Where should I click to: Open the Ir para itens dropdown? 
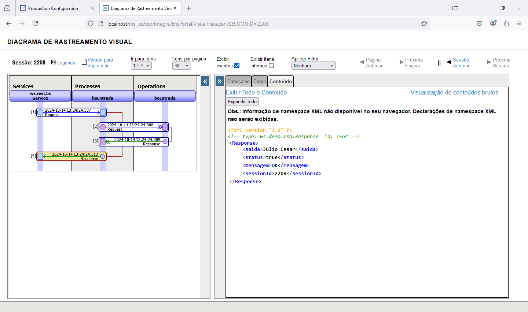coord(141,66)
